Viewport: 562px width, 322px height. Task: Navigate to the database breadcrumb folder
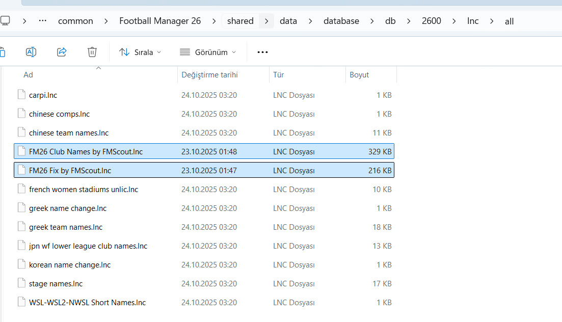coord(341,21)
